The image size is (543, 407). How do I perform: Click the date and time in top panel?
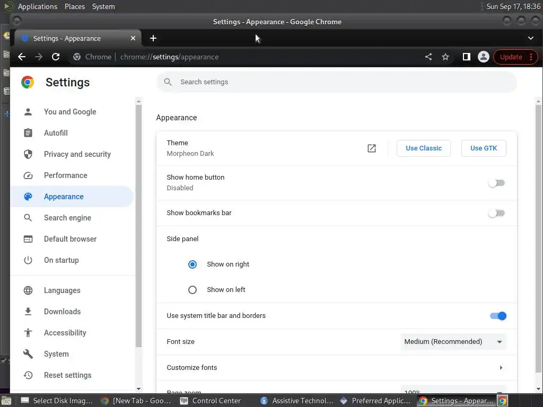coord(513,6)
